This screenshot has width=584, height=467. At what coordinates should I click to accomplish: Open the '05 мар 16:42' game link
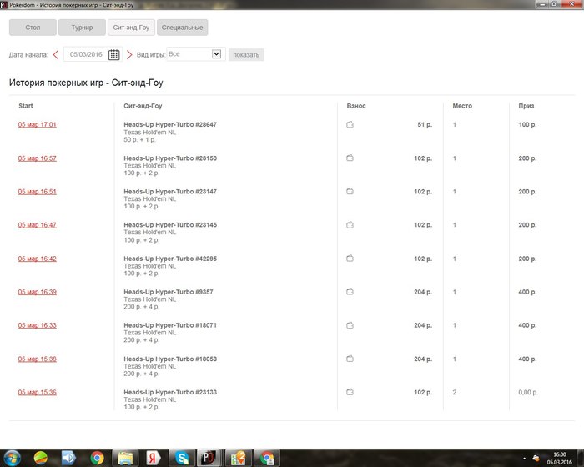38,259
